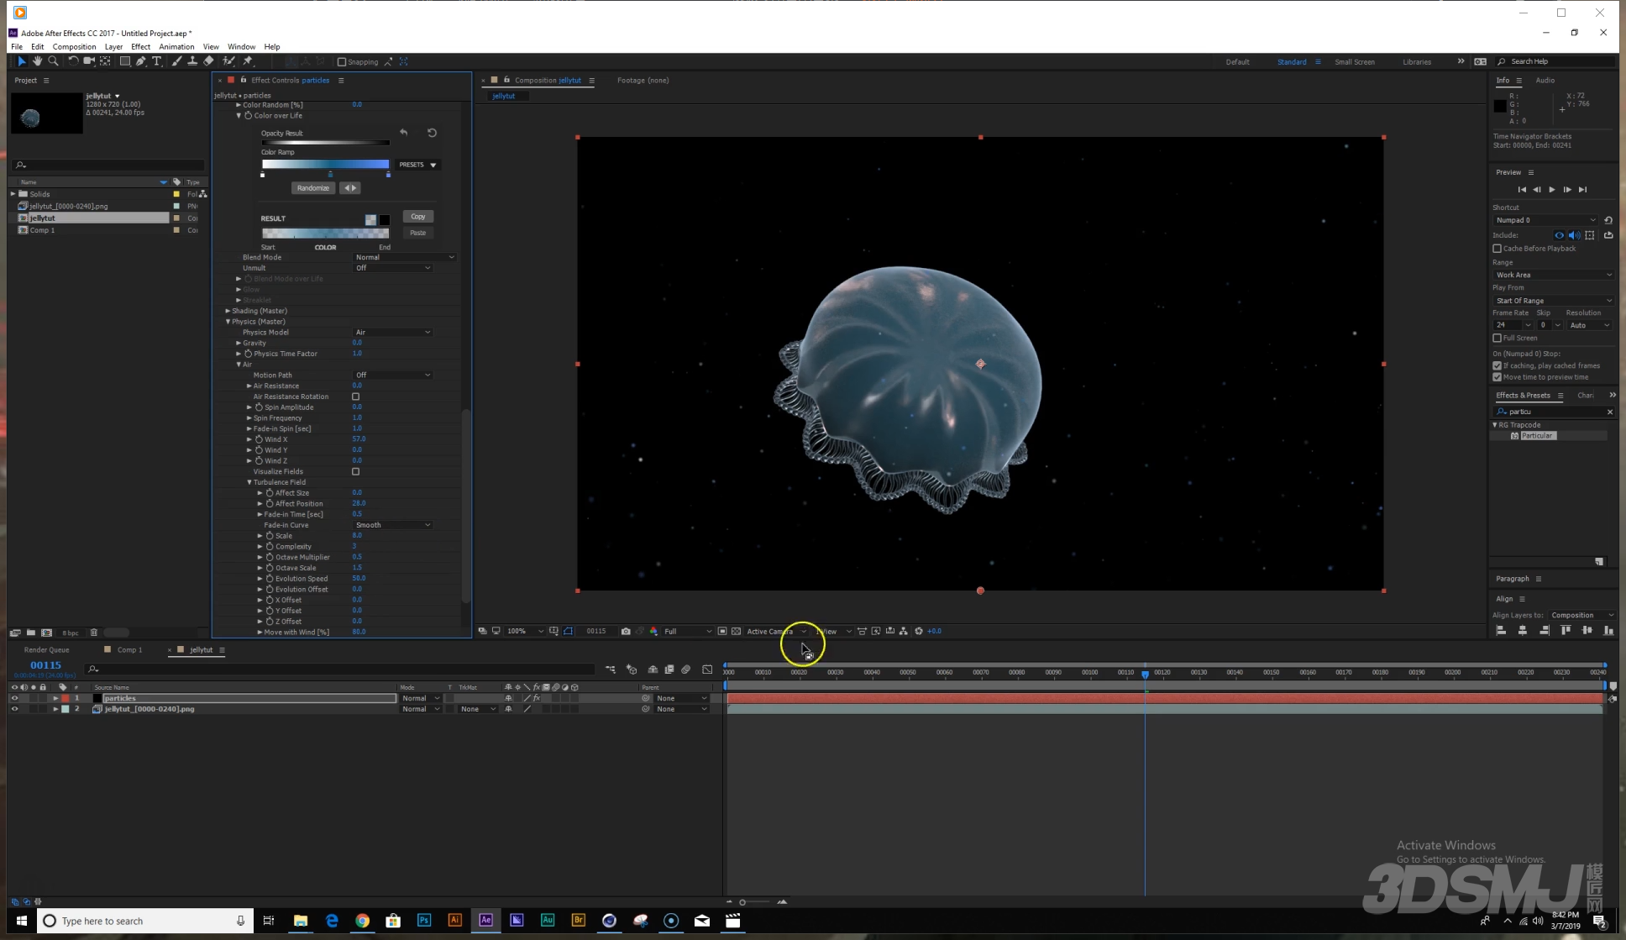This screenshot has height=940, width=1626.
Task: Open Motion Path dropdown
Action: point(392,375)
